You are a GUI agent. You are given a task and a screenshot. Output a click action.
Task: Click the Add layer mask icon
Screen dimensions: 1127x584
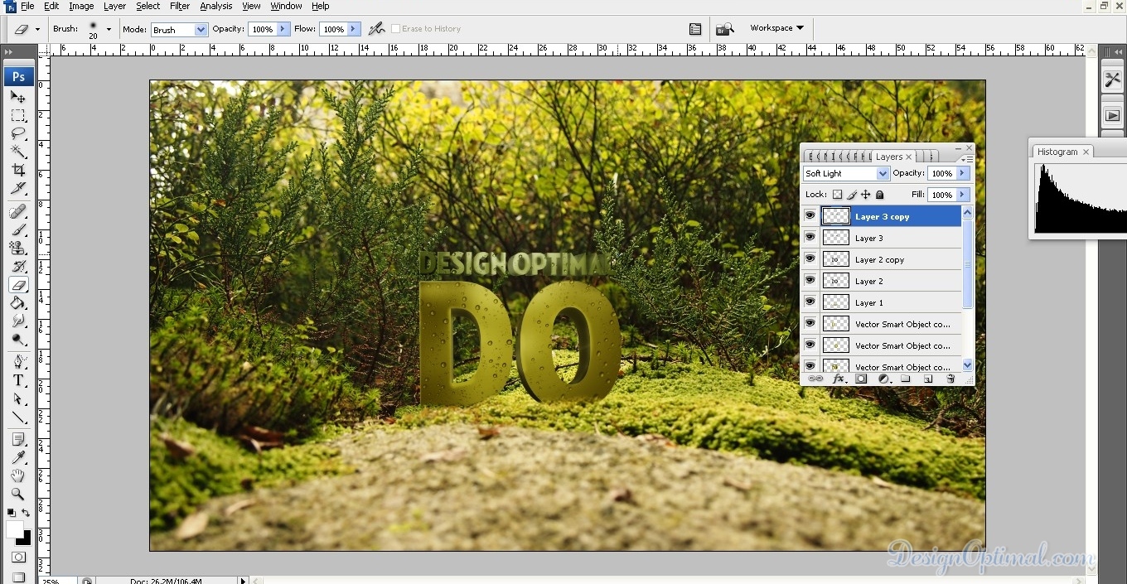click(861, 379)
